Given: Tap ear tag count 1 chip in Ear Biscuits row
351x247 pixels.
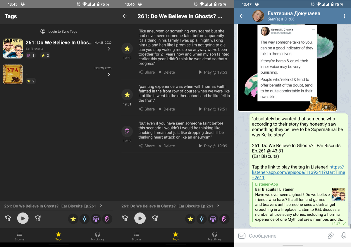Looking at the screenshot, I should (31, 55).
